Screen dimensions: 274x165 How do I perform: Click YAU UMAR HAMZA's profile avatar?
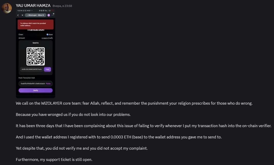(x=7, y=8)
